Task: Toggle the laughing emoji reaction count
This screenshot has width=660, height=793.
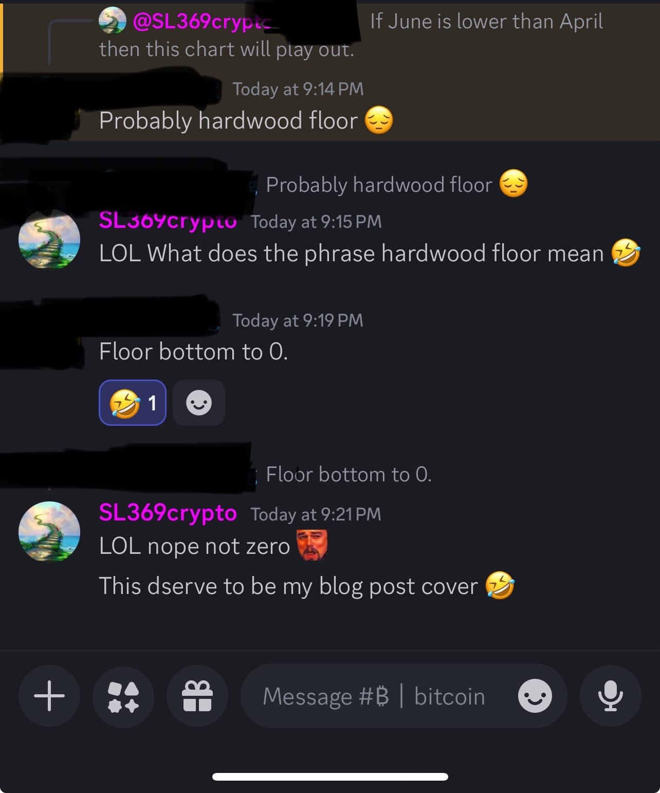Action: (133, 403)
